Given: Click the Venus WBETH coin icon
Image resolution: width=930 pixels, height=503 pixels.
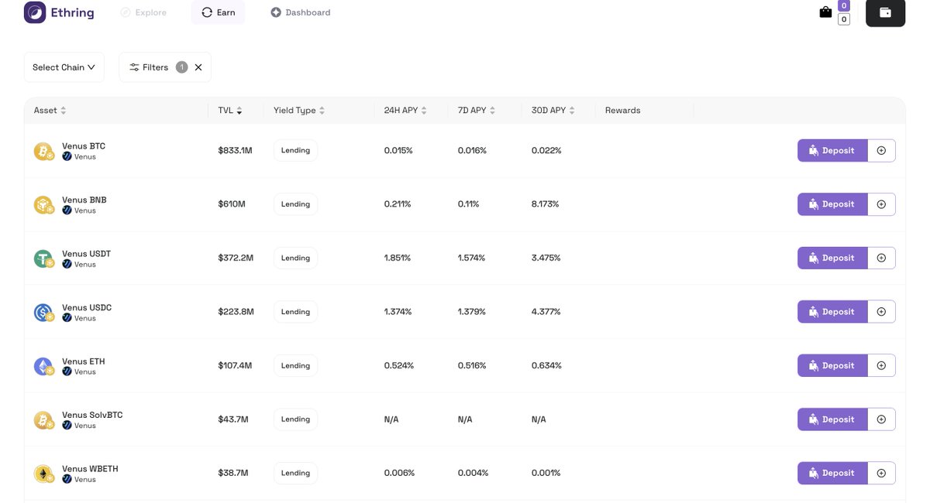Looking at the screenshot, I should 43,474.
